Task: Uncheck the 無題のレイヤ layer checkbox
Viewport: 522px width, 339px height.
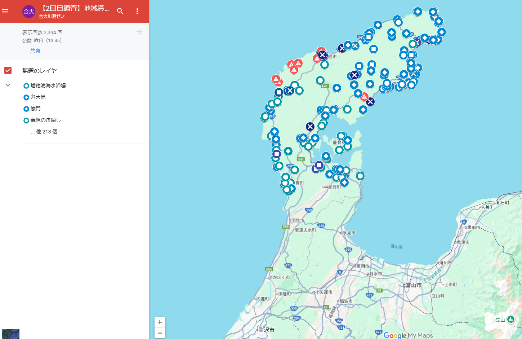Action: tap(8, 70)
